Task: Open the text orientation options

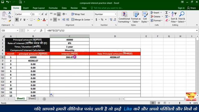Action: point(64,14)
